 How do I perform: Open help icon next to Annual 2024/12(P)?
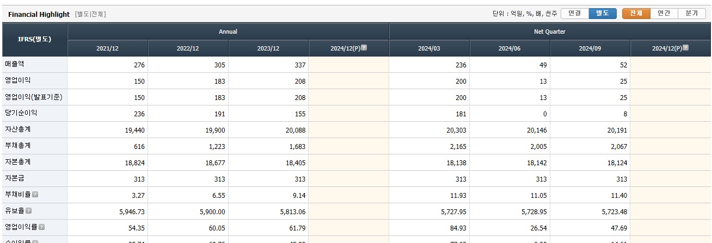pyautogui.click(x=364, y=48)
